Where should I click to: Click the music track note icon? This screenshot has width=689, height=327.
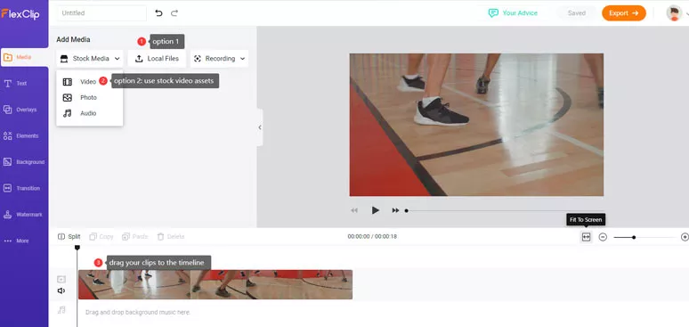tap(61, 310)
